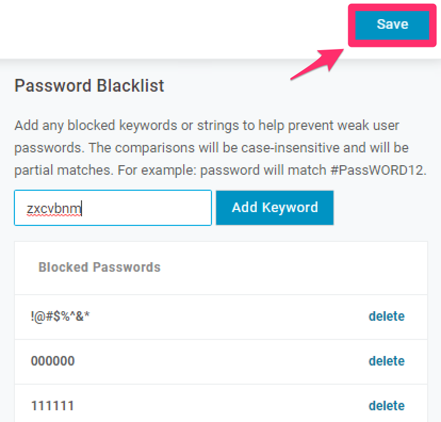This screenshot has height=422, width=441.
Task: Click the Password Blacklist heading
Action: point(89,85)
